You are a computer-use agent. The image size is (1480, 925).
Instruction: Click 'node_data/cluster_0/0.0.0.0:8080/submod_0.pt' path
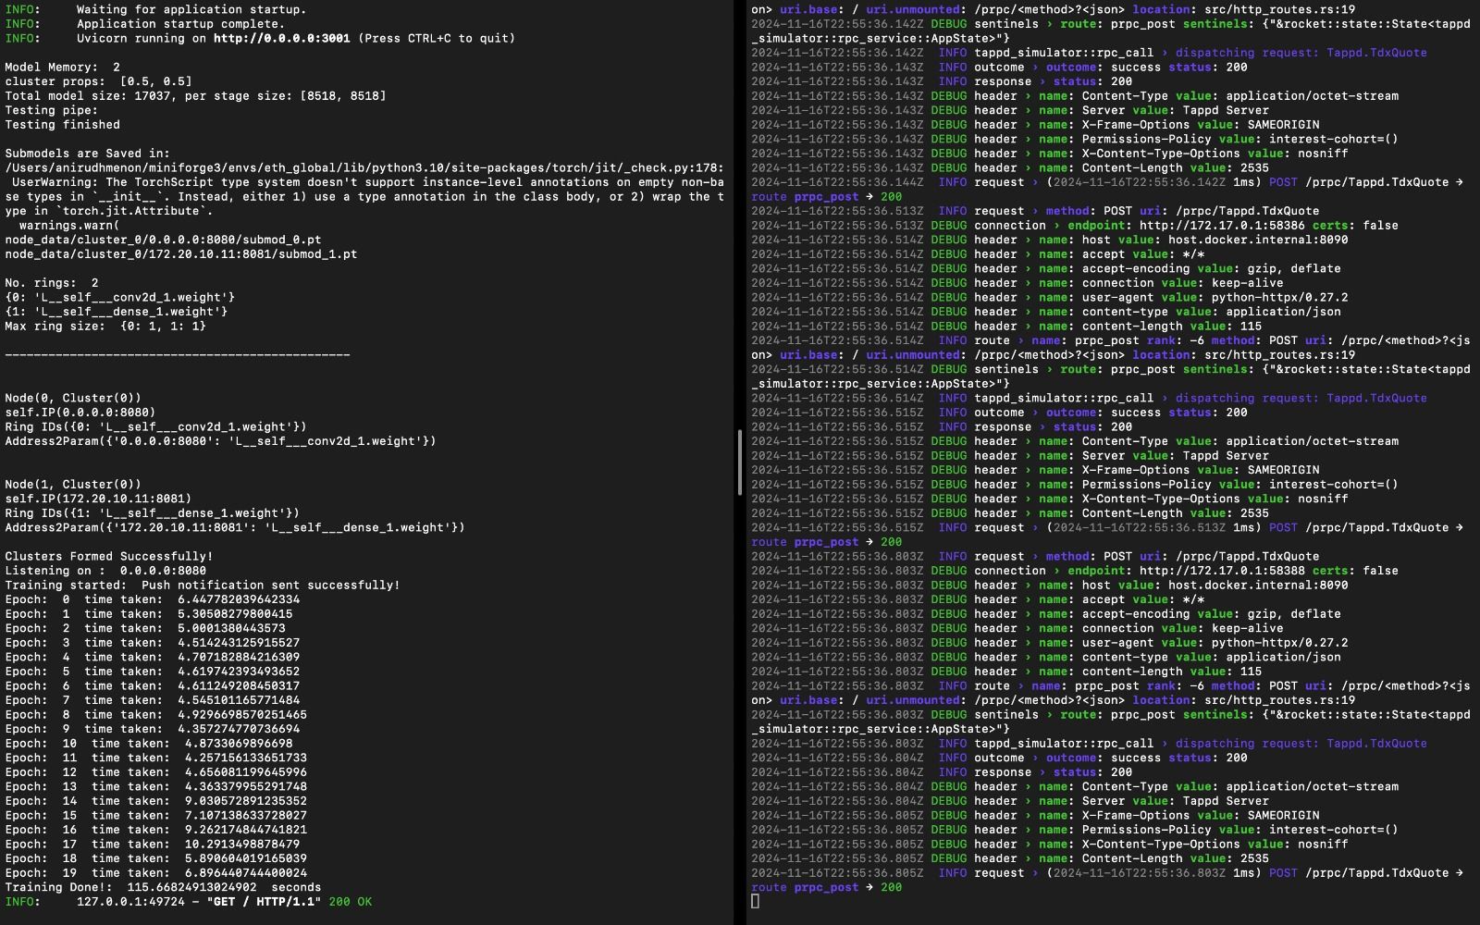point(163,240)
